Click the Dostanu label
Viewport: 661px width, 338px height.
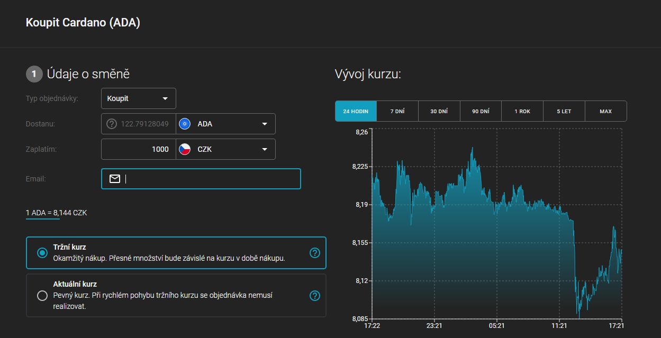[x=40, y=124]
